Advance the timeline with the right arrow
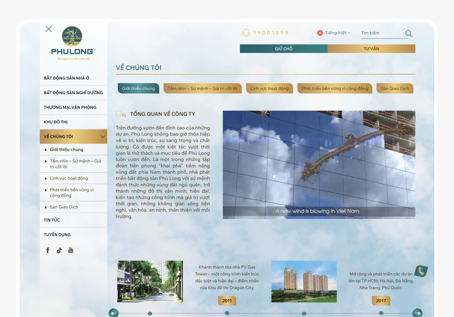This screenshot has width=454, height=317. (417, 313)
